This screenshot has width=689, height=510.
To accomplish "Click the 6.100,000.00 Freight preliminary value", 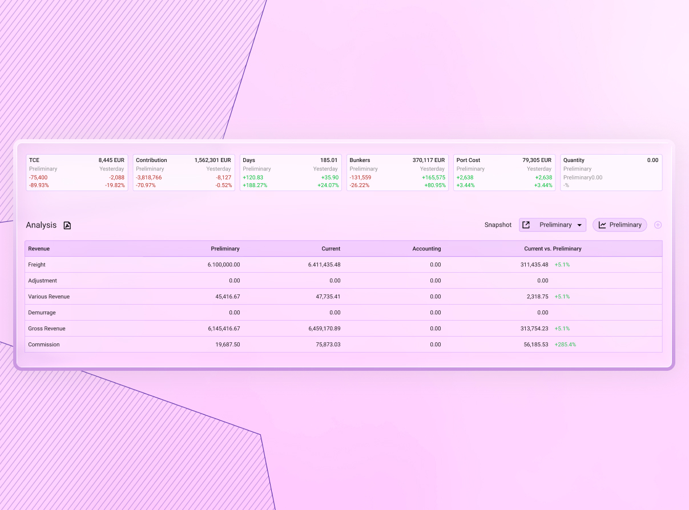I will tap(224, 265).
